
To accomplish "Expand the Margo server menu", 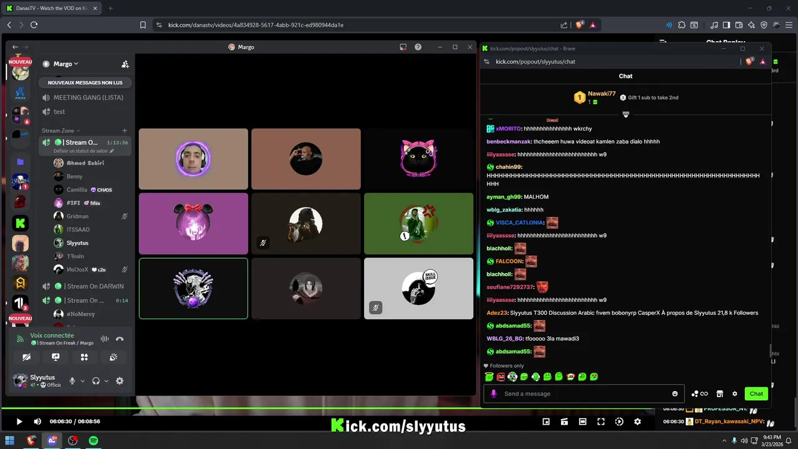I will tap(66, 64).
